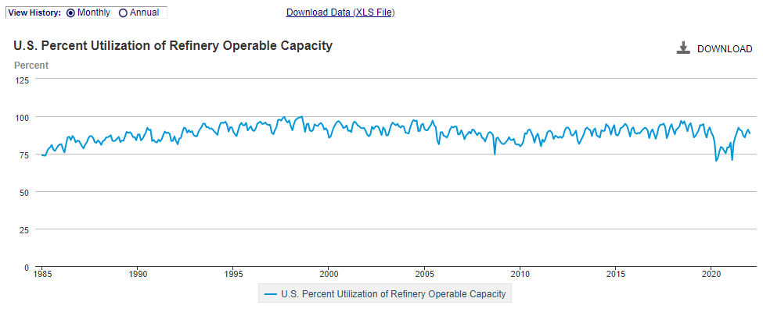Image resolution: width=763 pixels, height=309 pixels.
Task: Toggle the legend series blue line swatch
Action: (x=270, y=294)
